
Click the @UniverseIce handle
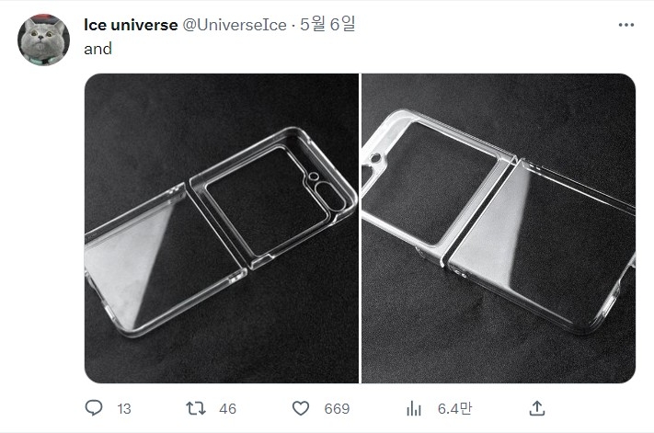(x=235, y=25)
